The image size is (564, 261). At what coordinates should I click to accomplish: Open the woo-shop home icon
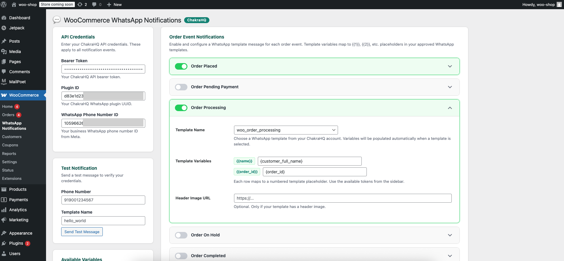click(14, 4)
